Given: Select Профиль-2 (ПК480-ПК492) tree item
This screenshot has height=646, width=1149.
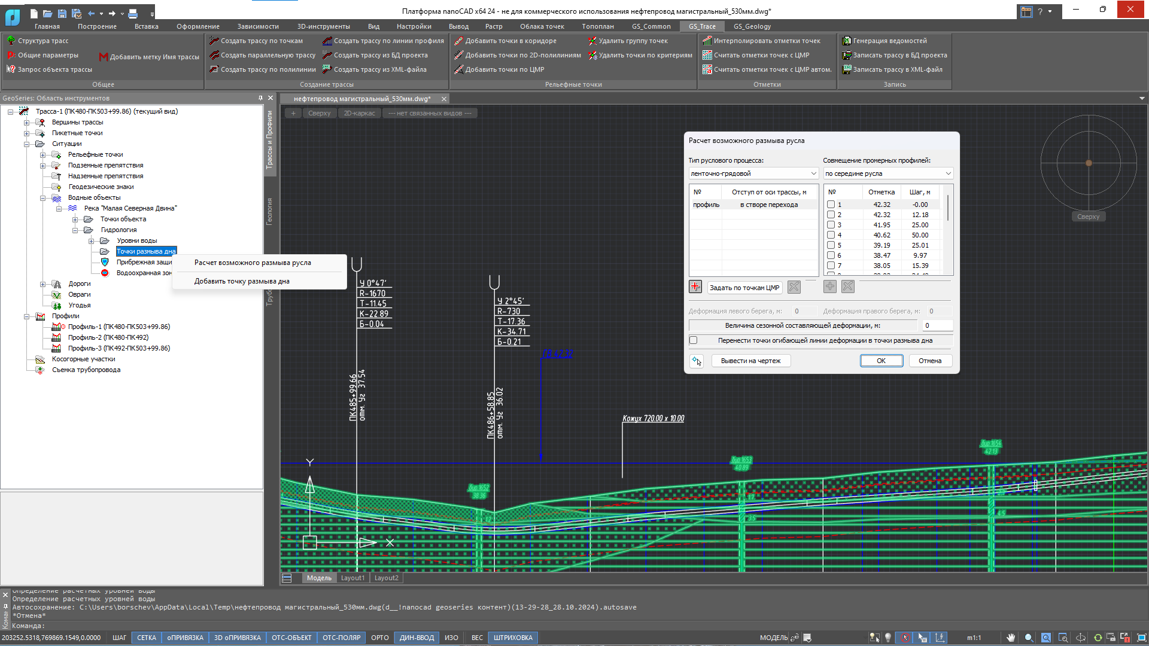Looking at the screenshot, I should click(108, 337).
